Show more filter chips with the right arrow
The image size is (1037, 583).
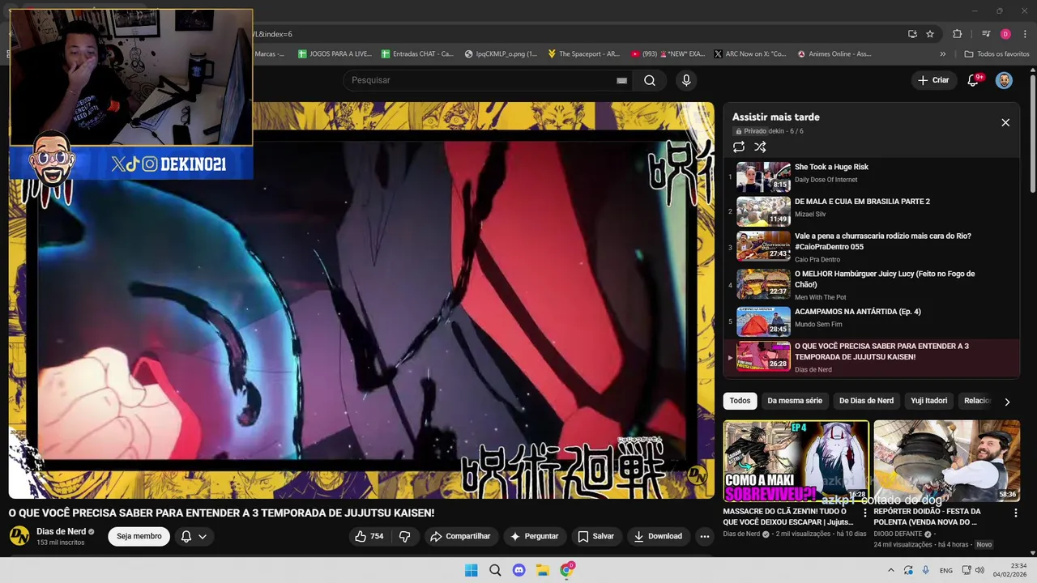point(1007,402)
